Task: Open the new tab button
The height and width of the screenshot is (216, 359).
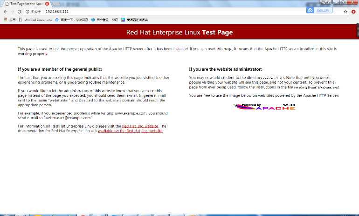Action: pos(56,4)
